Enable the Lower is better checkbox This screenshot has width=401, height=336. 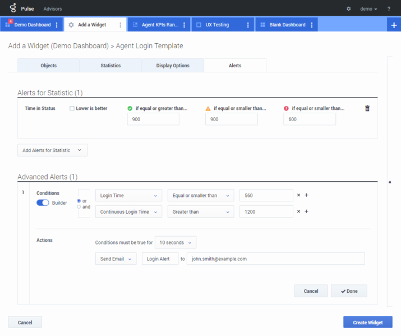tap(72, 108)
